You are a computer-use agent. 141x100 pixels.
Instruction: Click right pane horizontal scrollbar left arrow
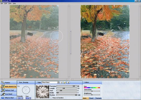tap(72, 79)
